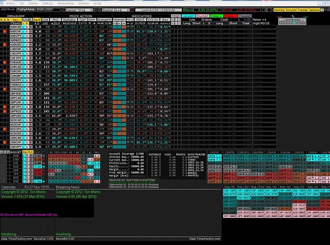This screenshot has width=330, height=245.
Task: Open the Insertar menu
Action: tap(33, 3)
